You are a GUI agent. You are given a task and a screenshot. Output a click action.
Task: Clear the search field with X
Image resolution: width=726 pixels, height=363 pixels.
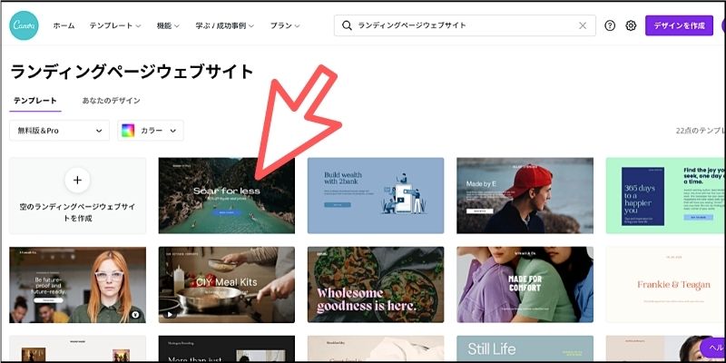583,25
